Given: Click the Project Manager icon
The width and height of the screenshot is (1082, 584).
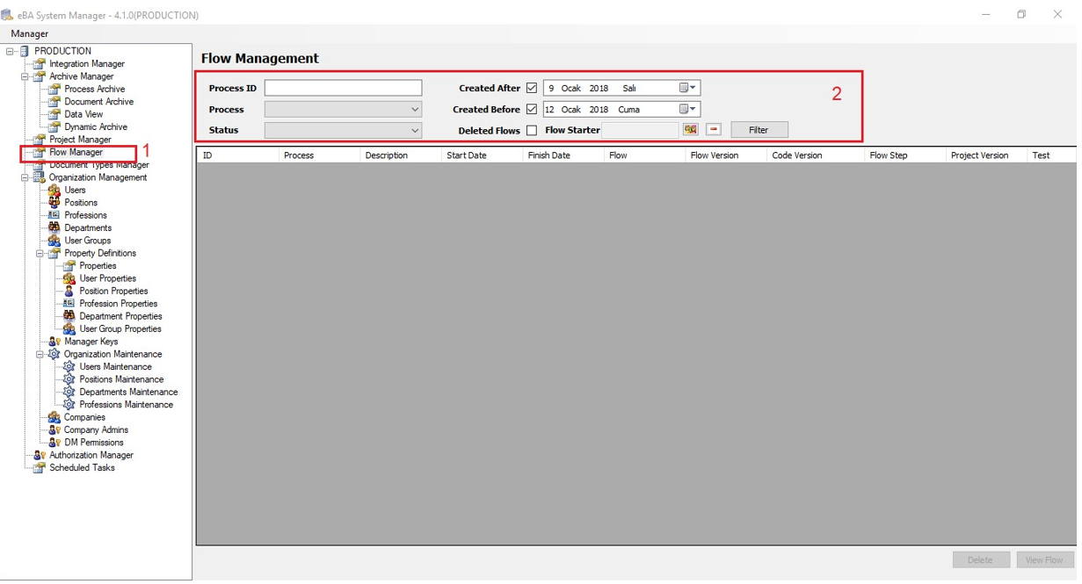Looking at the screenshot, I should [x=39, y=140].
